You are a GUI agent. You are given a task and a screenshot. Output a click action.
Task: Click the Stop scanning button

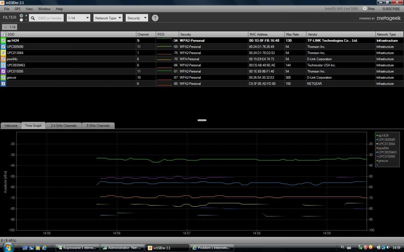[369, 9]
